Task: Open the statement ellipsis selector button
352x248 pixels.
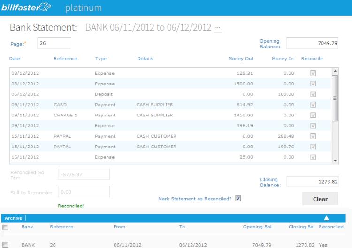Action: click(x=217, y=28)
